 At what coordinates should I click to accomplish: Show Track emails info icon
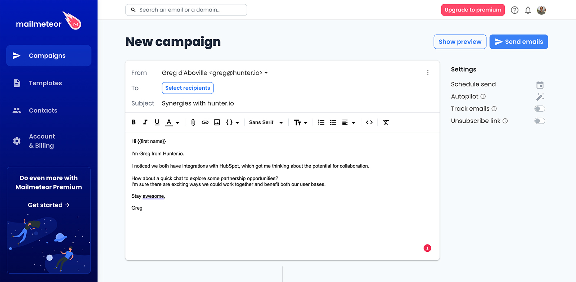pyautogui.click(x=494, y=109)
